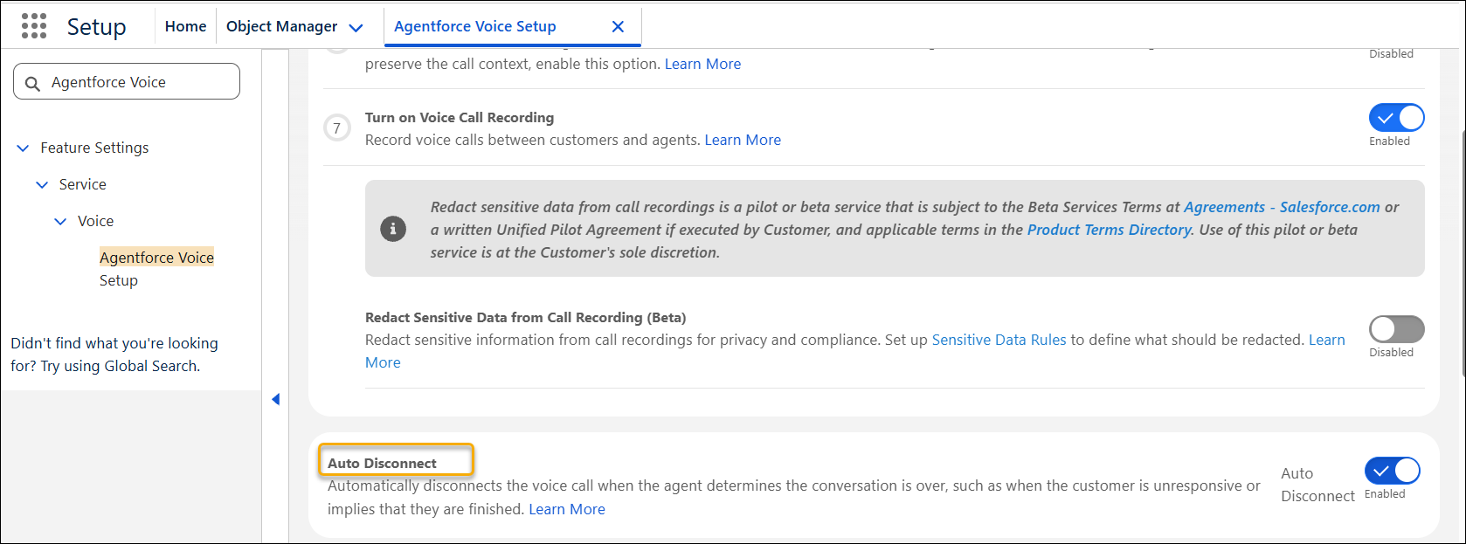This screenshot has width=1466, height=544.
Task: Click Learn More for Voice Call Recording
Action: (743, 140)
